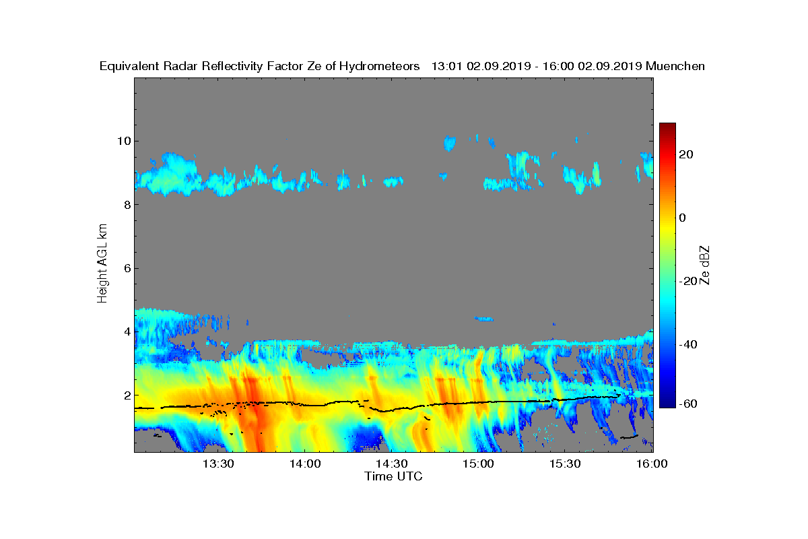Click the height tick label 4
The height and width of the screenshot is (539, 808).
(x=127, y=331)
